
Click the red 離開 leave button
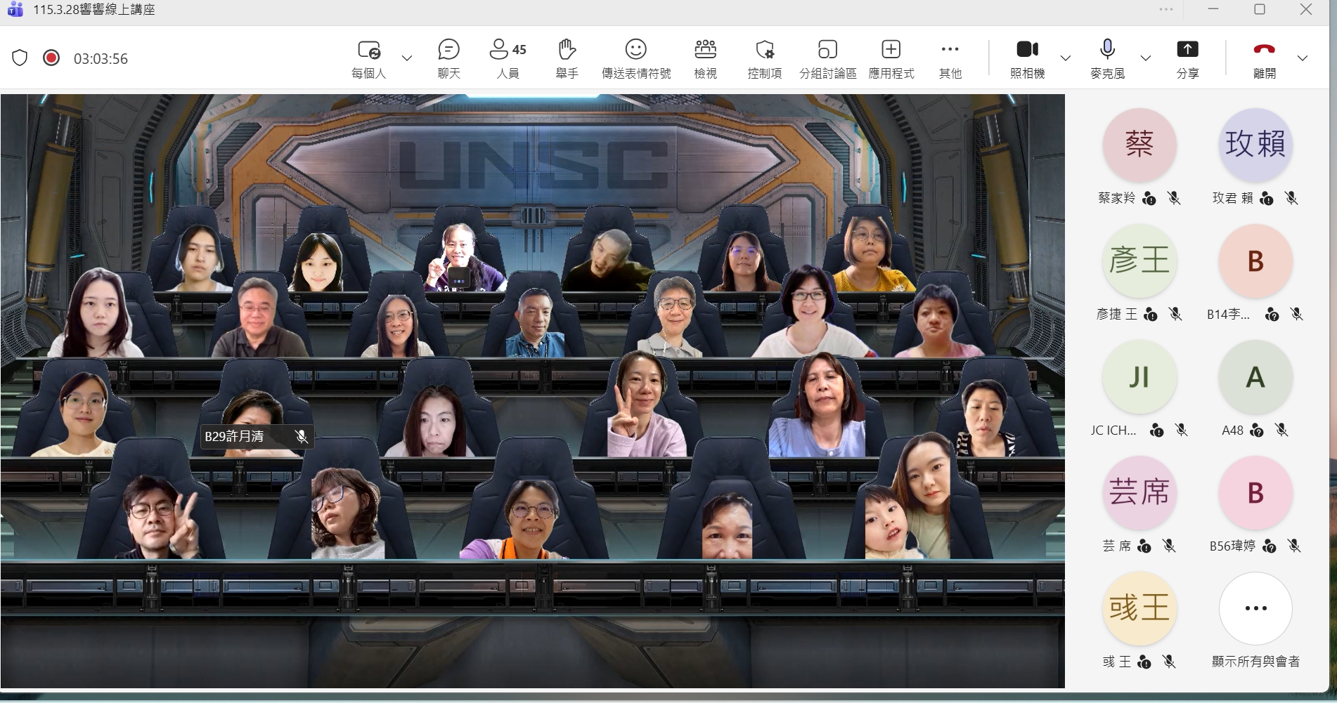click(x=1264, y=58)
